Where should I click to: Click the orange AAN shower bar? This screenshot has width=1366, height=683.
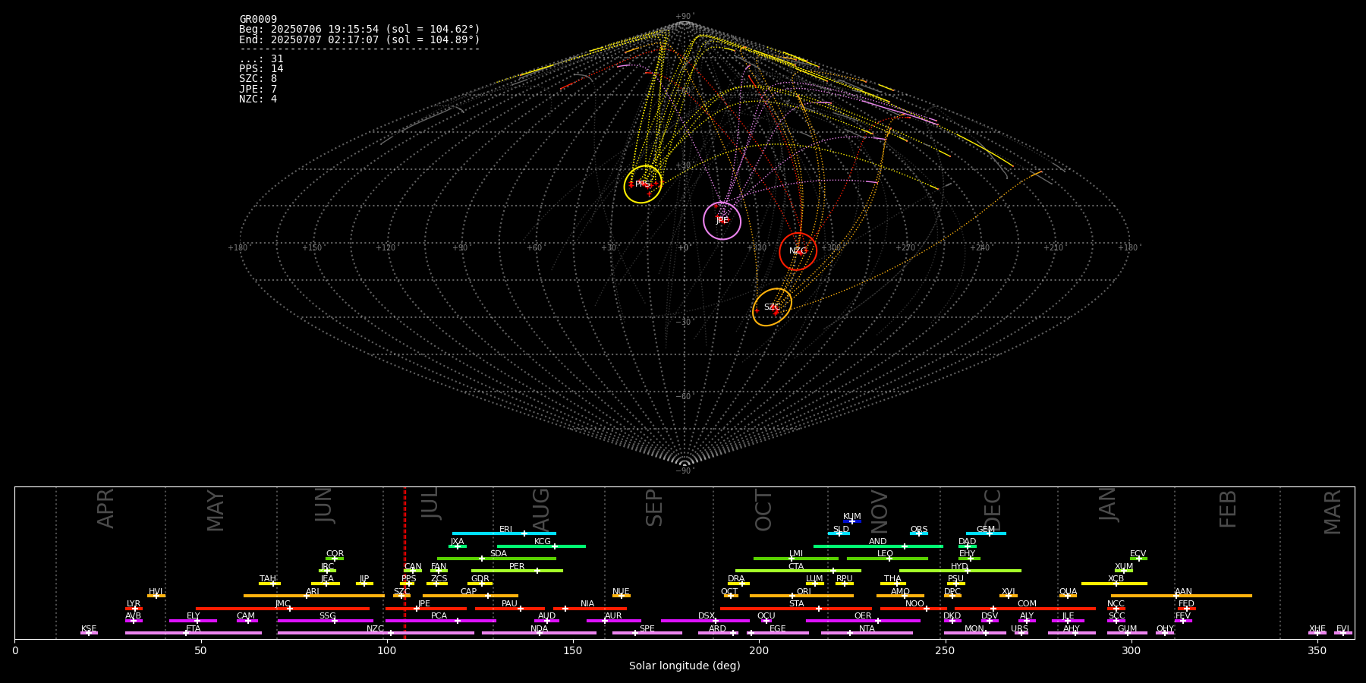pyautogui.click(x=1182, y=596)
